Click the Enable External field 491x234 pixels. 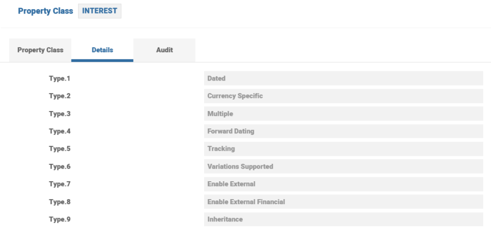[x=343, y=184]
